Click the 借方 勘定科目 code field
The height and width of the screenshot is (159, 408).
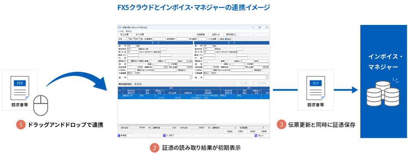(x=133, y=49)
